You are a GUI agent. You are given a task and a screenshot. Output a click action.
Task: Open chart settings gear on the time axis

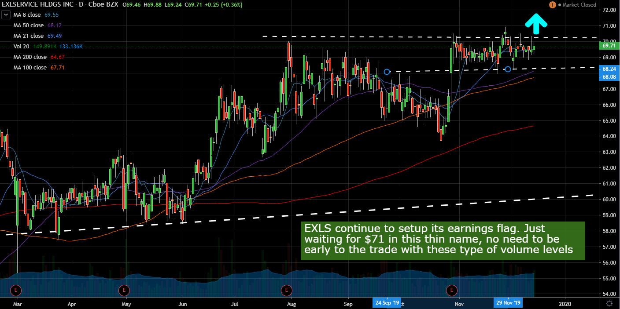click(609, 304)
